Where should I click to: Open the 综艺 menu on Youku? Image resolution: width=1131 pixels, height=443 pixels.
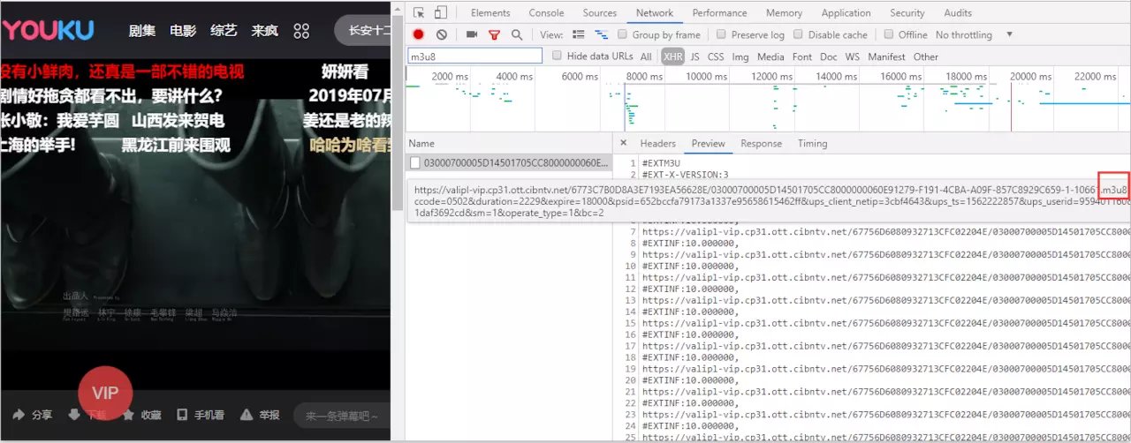(x=224, y=31)
